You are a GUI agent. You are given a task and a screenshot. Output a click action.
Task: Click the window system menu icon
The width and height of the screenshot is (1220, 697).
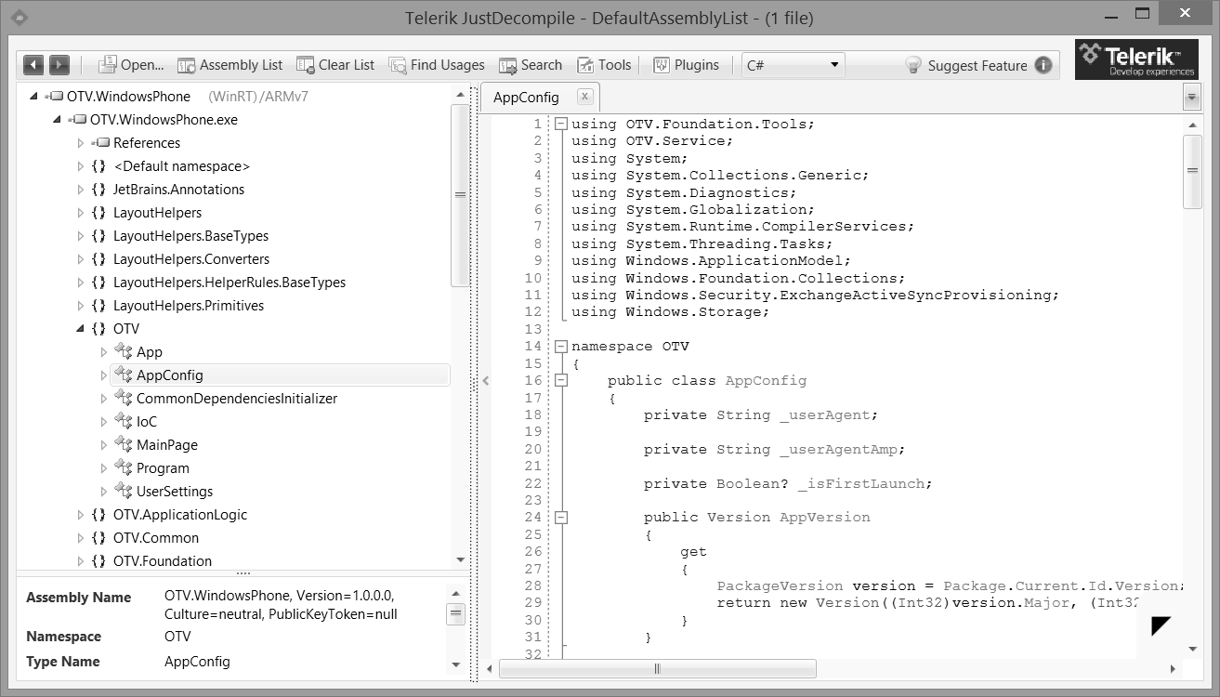[x=18, y=18]
